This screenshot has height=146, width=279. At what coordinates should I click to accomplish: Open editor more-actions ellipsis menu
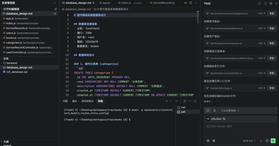[x=196, y=3]
